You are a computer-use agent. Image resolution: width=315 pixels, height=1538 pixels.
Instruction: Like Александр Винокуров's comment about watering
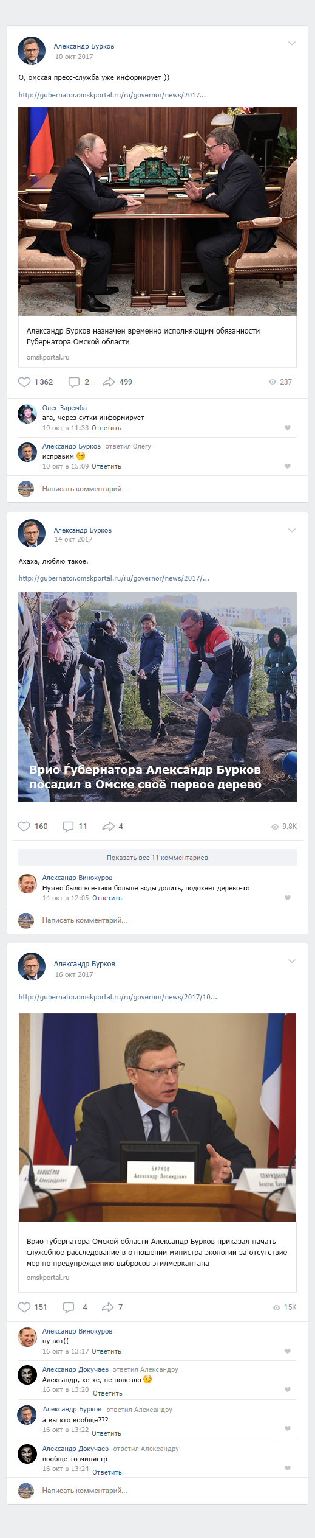(x=288, y=898)
